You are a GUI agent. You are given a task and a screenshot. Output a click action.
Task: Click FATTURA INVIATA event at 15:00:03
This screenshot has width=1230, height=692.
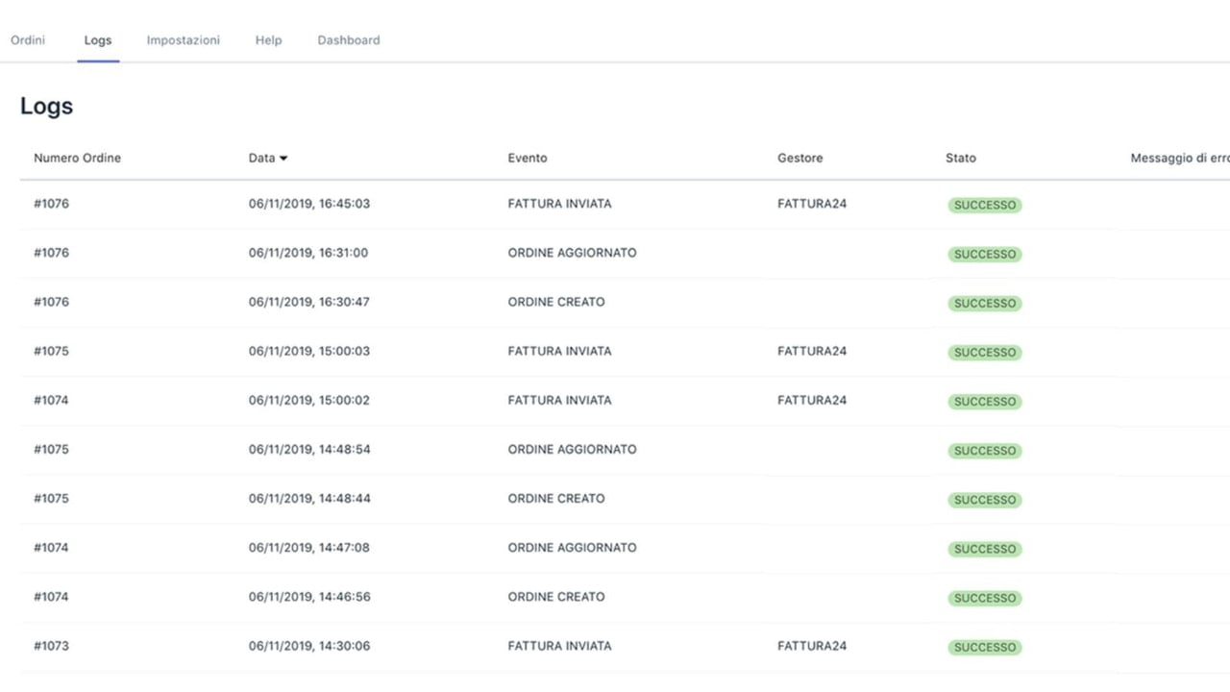point(560,351)
